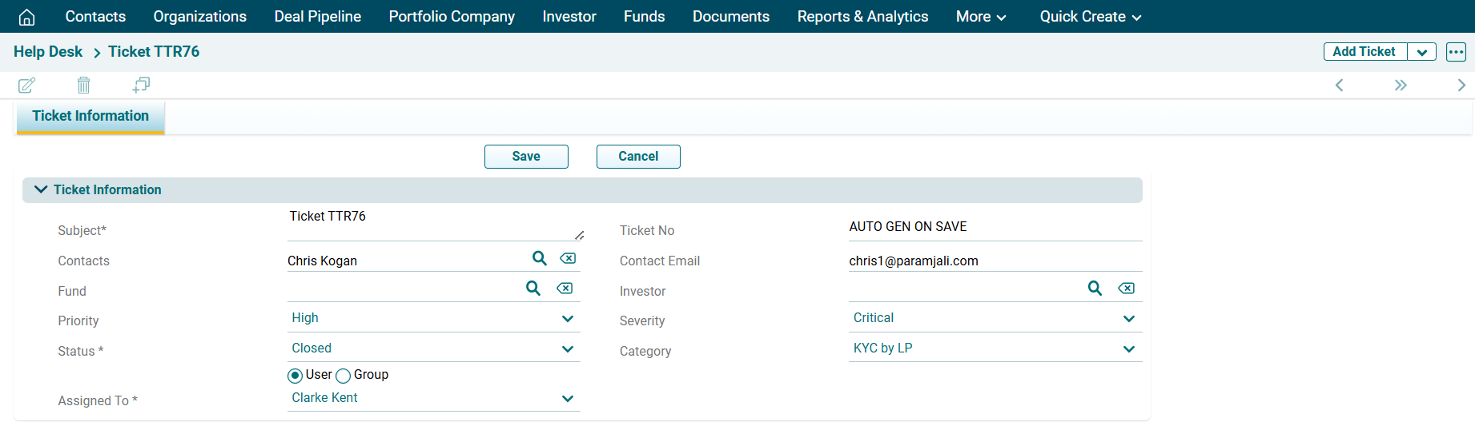The width and height of the screenshot is (1475, 426).
Task: Switch to the Ticket Information tab
Action: tap(90, 116)
